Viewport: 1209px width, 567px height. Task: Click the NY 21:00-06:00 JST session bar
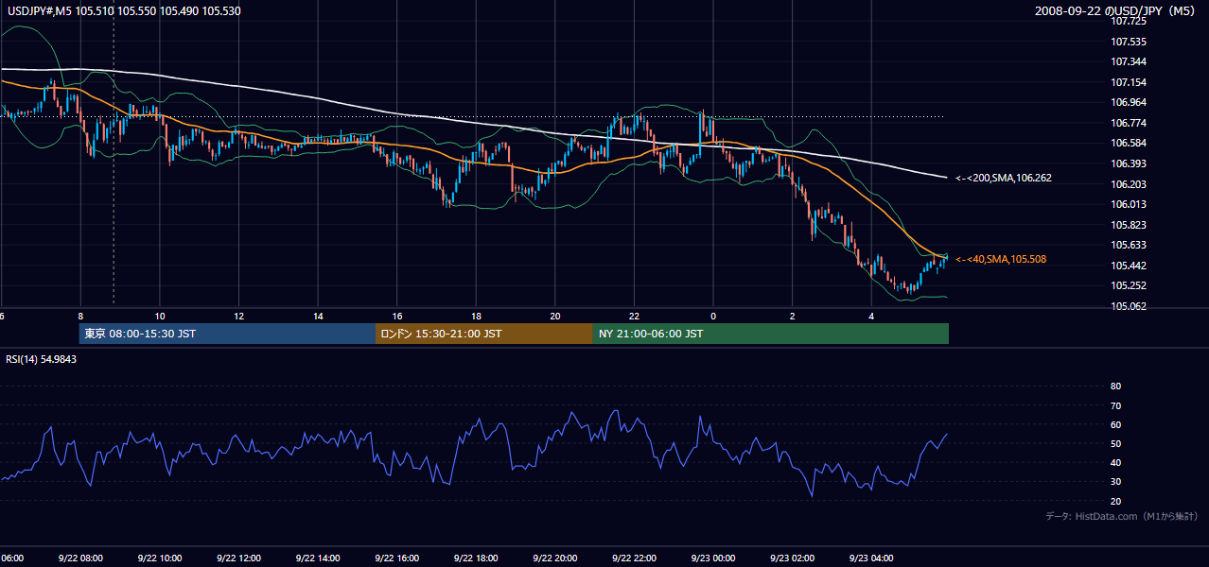pyautogui.click(x=771, y=334)
